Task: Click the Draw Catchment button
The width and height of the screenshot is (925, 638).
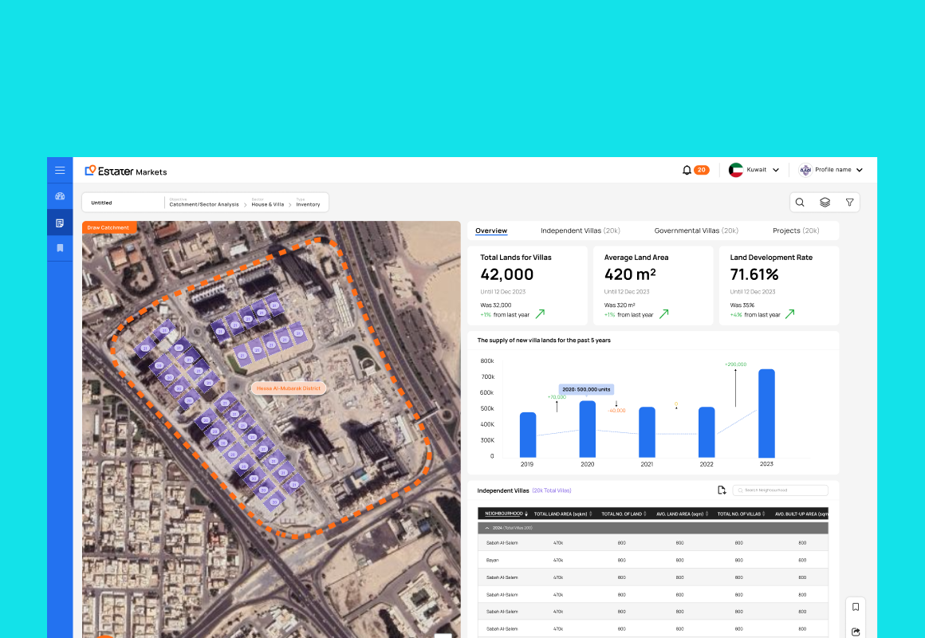Action: 109,227
